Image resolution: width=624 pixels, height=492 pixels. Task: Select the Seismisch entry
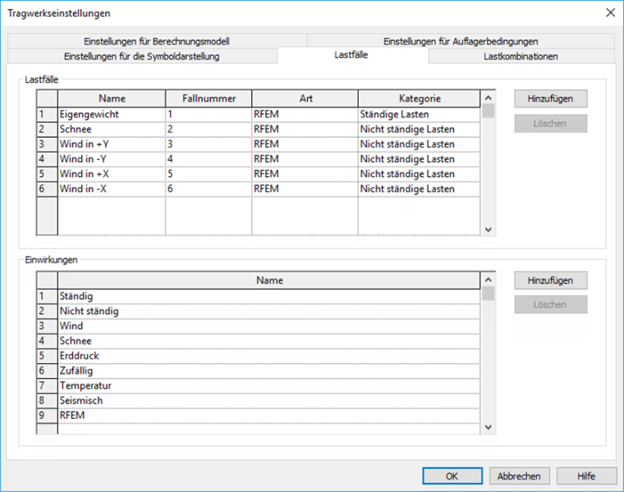pos(269,401)
